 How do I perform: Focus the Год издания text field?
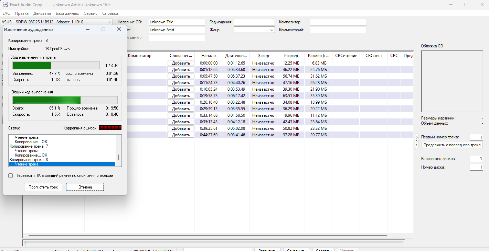click(254, 22)
